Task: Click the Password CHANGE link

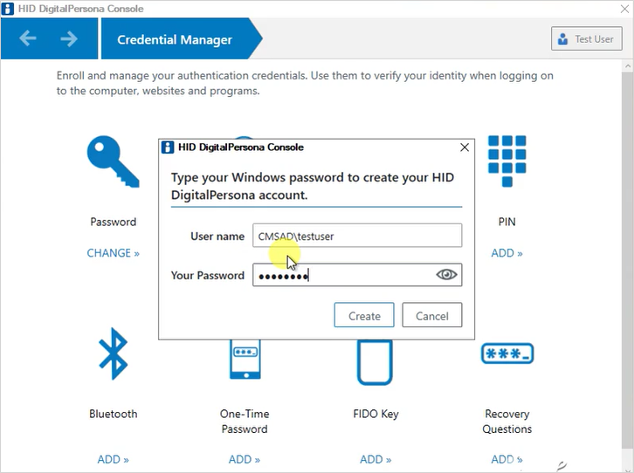Action: [x=113, y=253]
